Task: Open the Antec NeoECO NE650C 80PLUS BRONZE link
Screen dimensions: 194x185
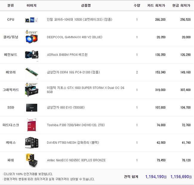Action: pyautogui.click(x=76, y=160)
